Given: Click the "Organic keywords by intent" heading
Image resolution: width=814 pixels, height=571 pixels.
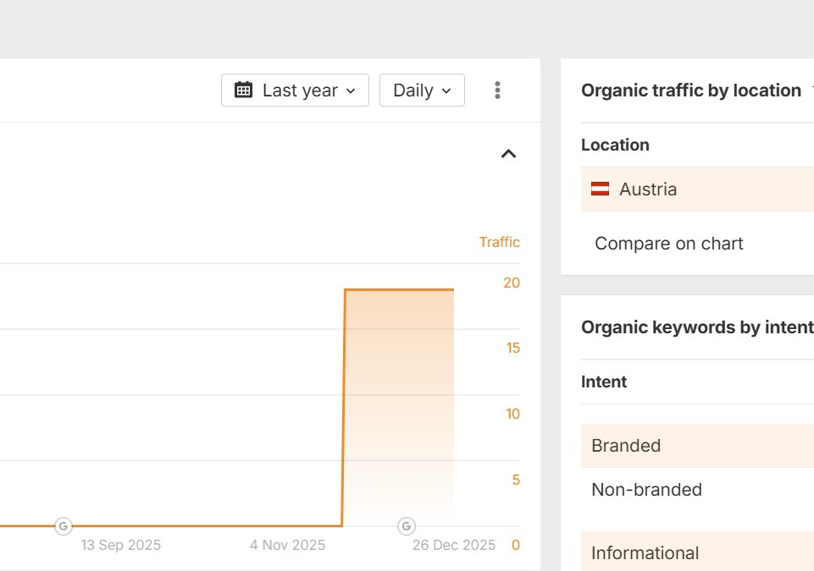Looking at the screenshot, I should coord(696,327).
